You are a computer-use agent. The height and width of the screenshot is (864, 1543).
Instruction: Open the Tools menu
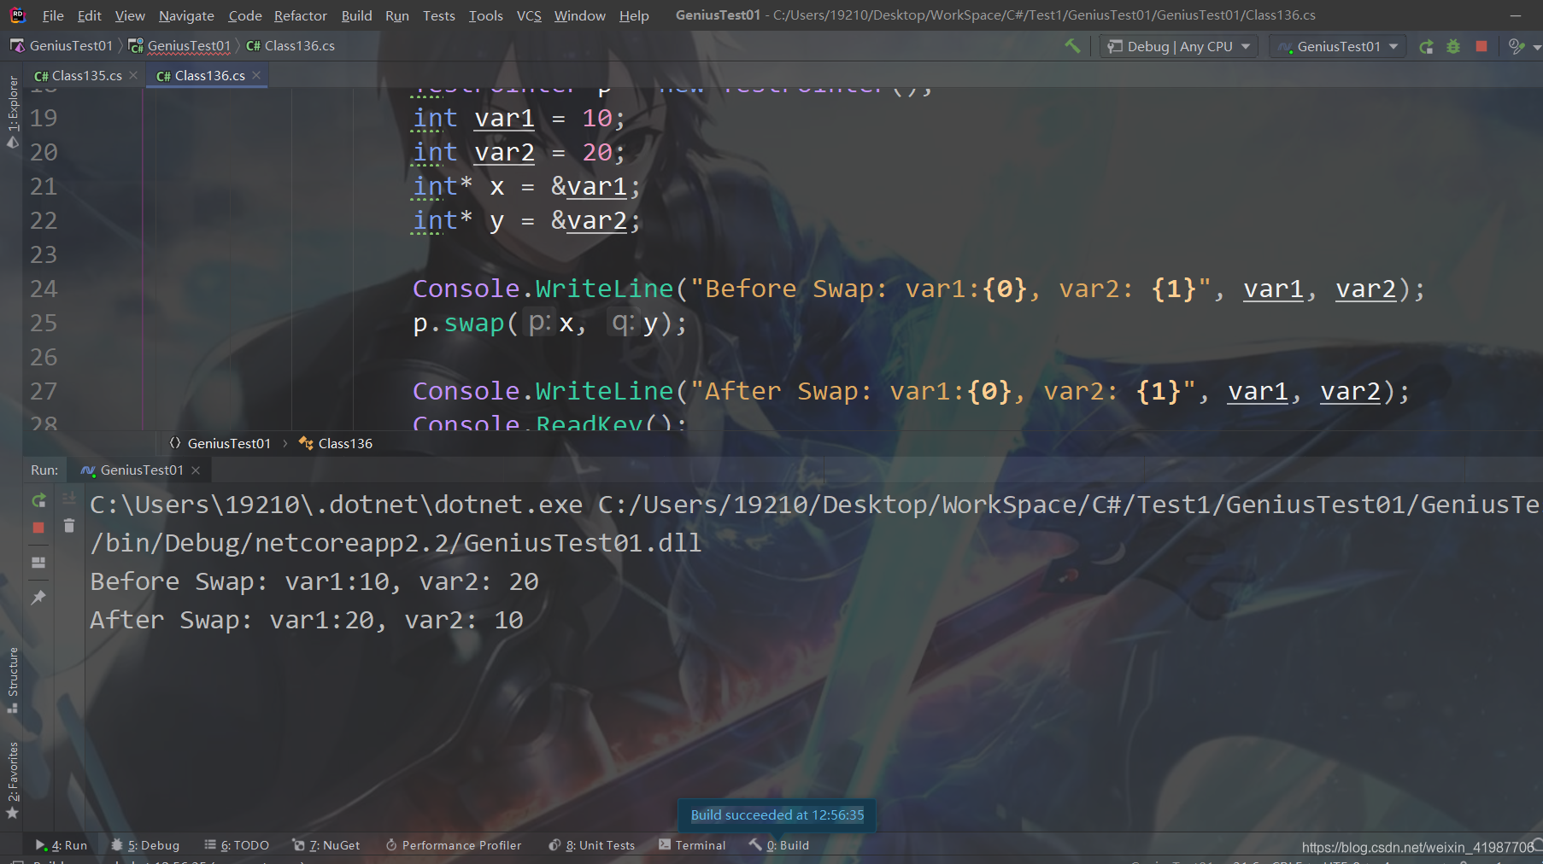pyautogui.click(x=485, y=15)
